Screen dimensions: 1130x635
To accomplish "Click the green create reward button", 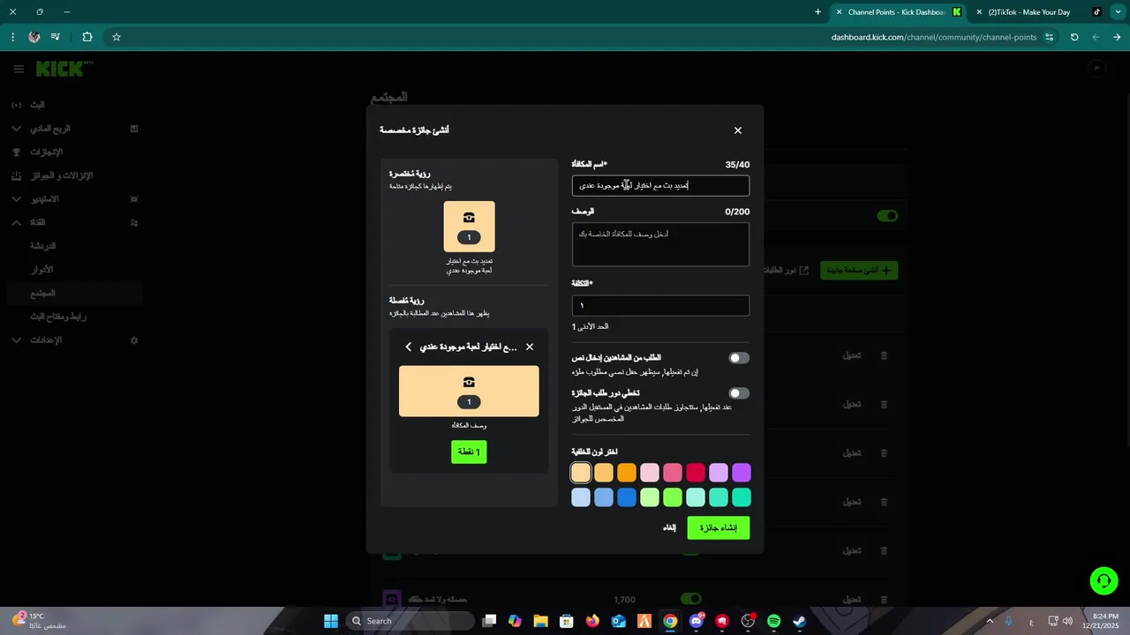I will point(719,527).
